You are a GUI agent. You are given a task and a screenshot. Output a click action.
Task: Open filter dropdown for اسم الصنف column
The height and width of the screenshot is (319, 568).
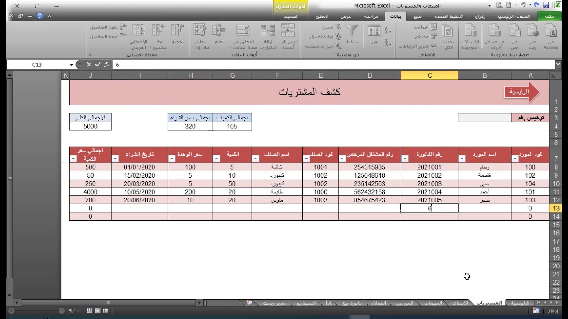click(x=256, y=158)
